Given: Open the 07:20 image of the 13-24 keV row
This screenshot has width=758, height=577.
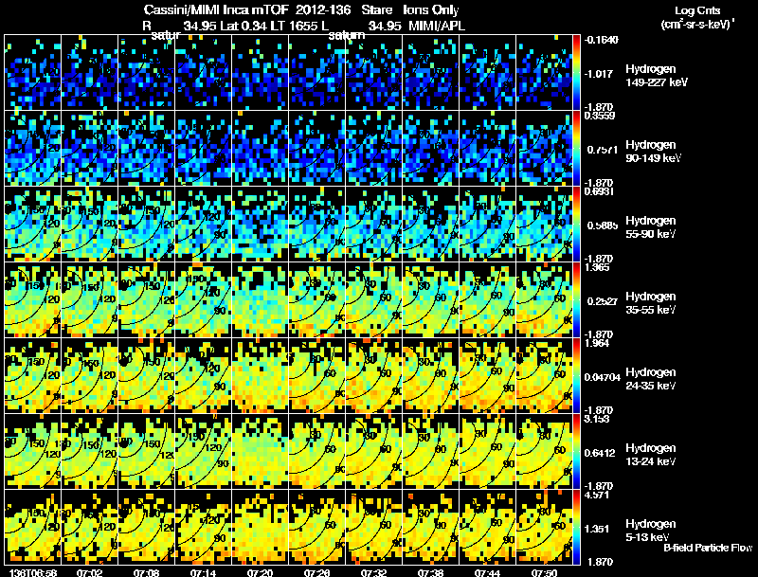Looking at the screenshot, I should (x=260, y=451).
